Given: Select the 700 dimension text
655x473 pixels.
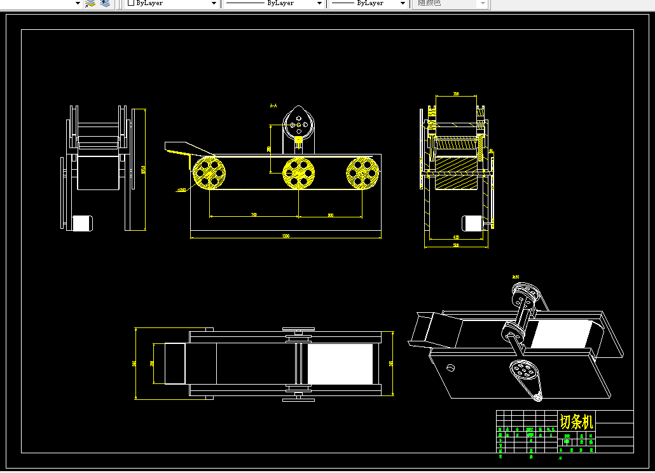Looking at the screenshot, I should 254,215.
